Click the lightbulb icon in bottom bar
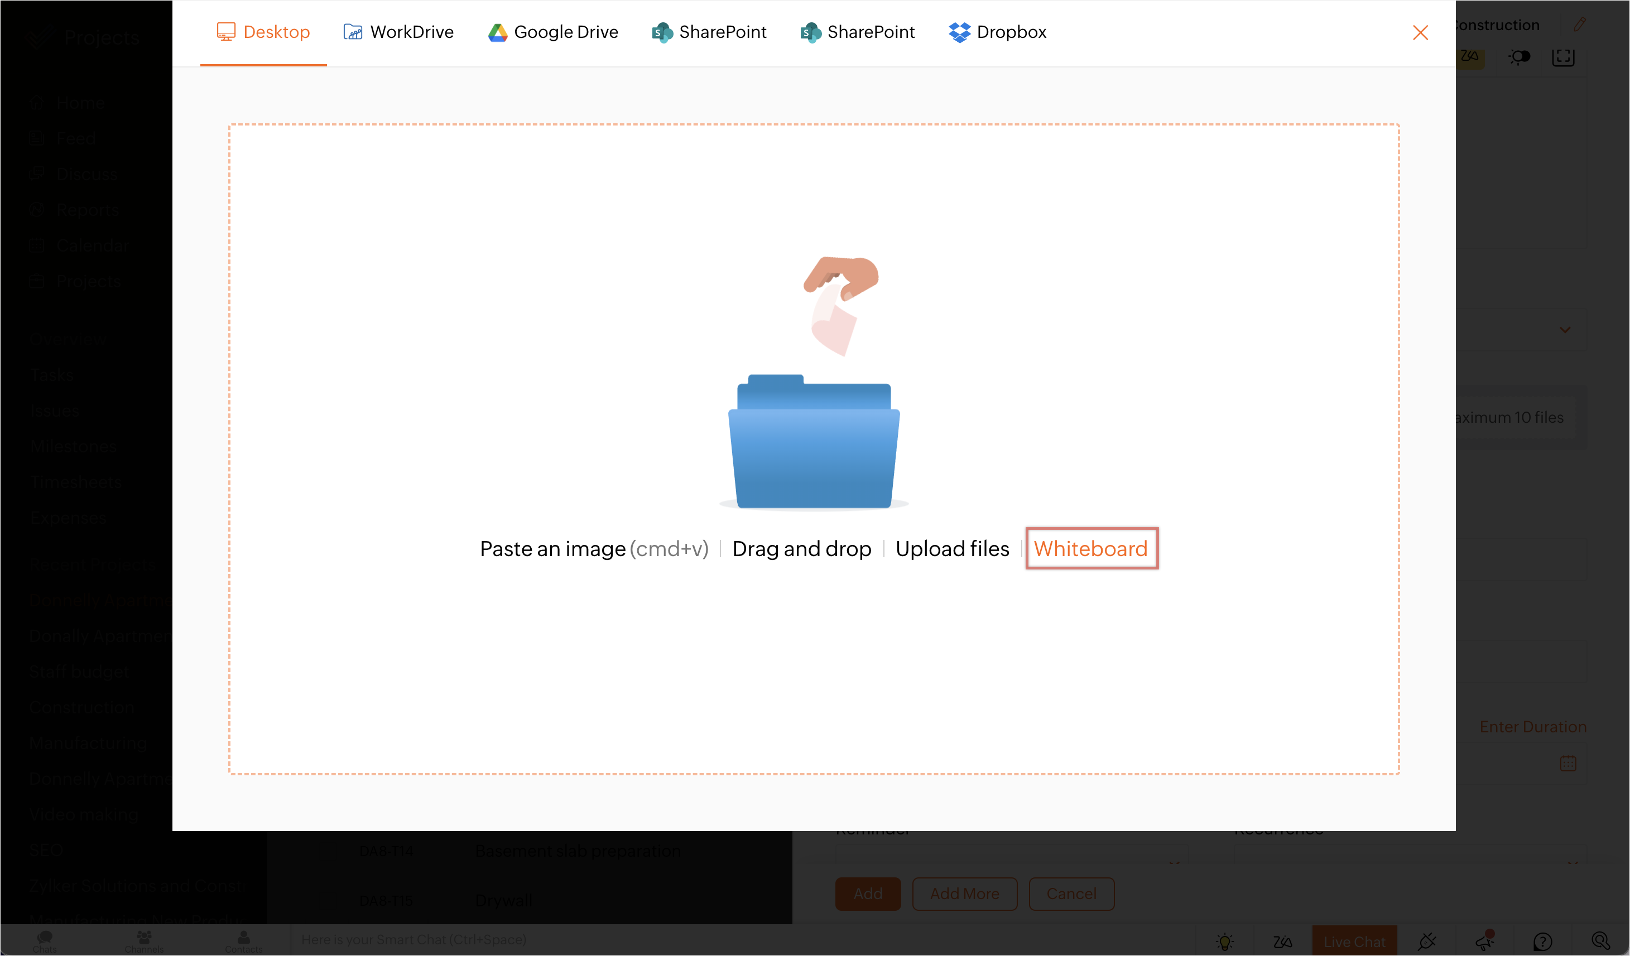 1224,941
